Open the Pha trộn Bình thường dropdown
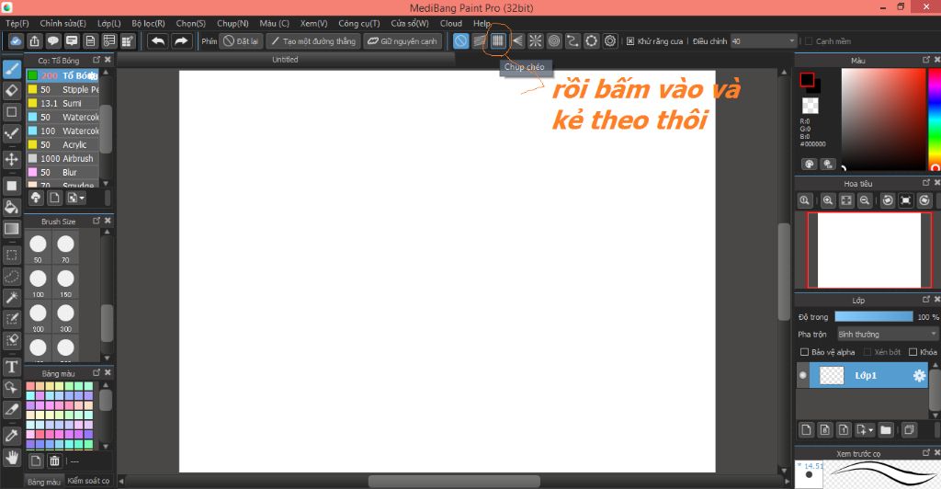 tap(887, 335)
